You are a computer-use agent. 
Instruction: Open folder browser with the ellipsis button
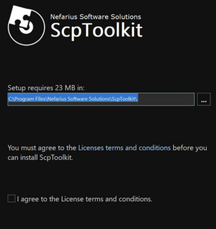pos(204,99)
